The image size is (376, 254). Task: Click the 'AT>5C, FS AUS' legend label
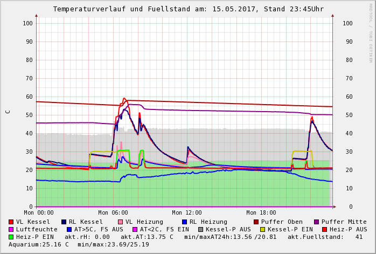99,229
